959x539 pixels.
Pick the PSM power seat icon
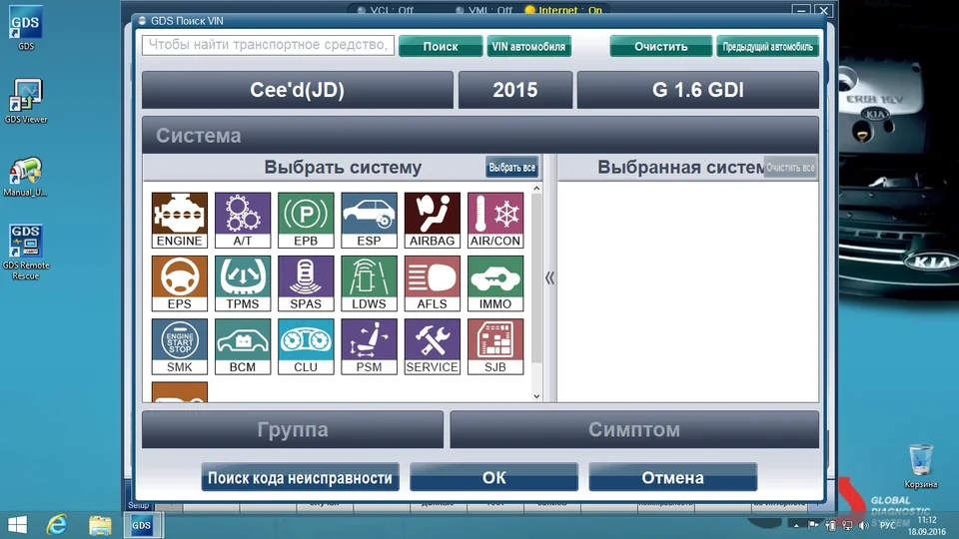[x=369, y=346]
